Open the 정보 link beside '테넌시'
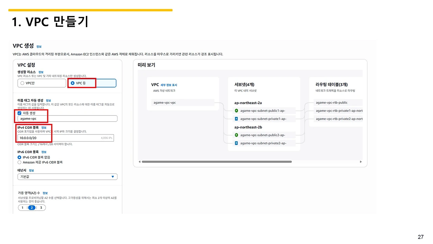 point(31,170)
